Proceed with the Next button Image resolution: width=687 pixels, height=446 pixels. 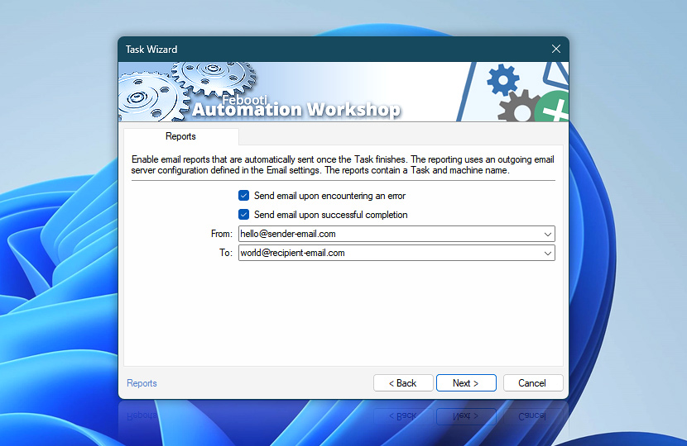(466, 383)
